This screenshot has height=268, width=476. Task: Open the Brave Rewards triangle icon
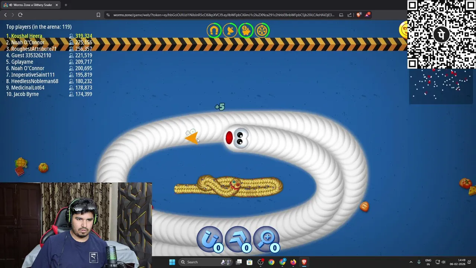(367, 15)
